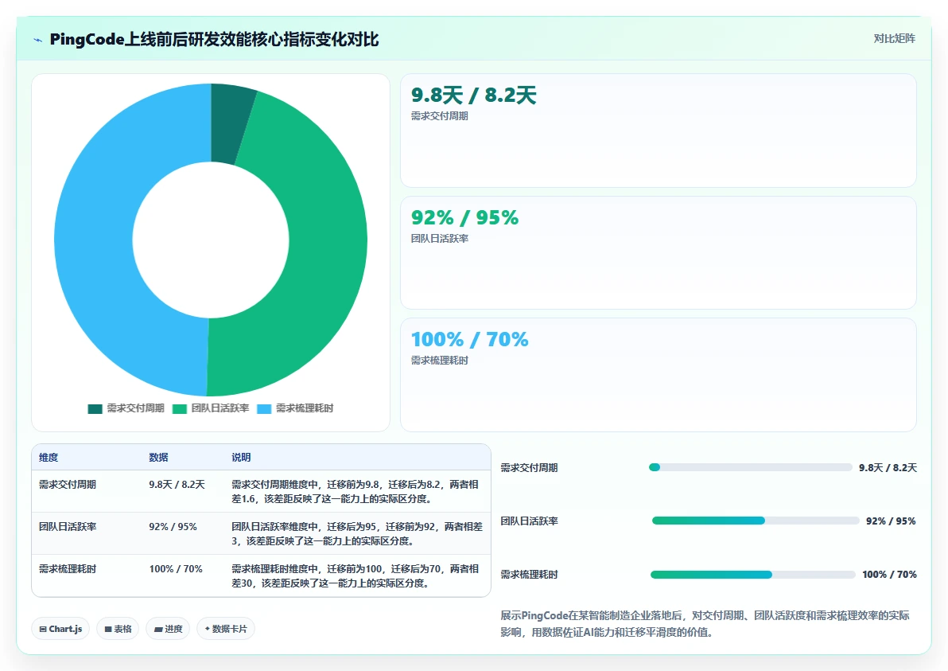The height and width of the screenshot is (671, 948).
Task: Select the 需求梳理耗时 table row cell
Action: [x=67, y=569]
